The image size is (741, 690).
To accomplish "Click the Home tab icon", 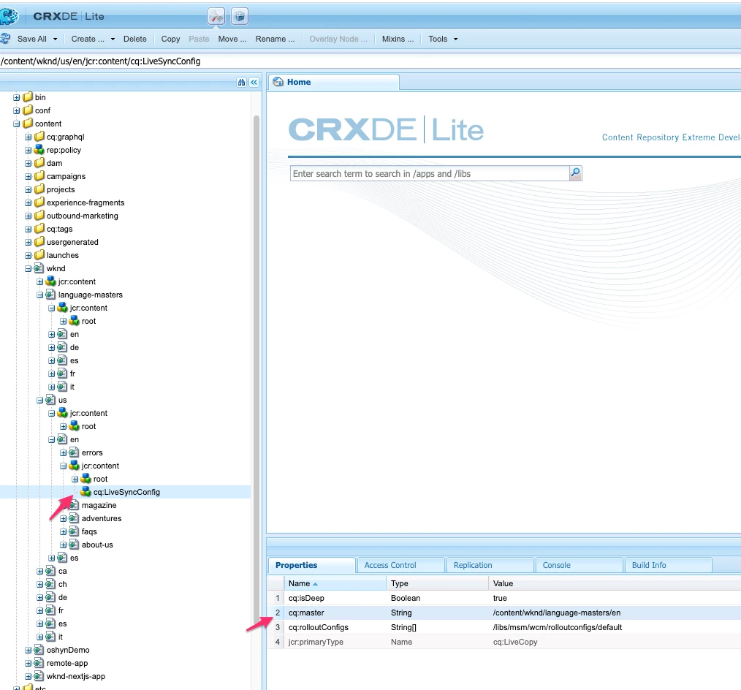I will tap(278, 82).
